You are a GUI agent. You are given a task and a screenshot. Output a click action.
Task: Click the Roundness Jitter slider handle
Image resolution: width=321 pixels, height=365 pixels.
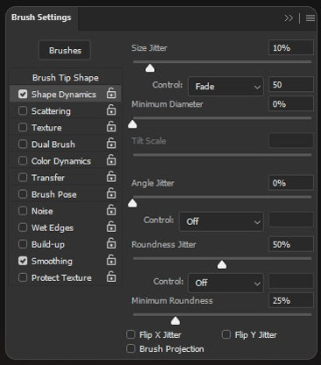(x=222, y=264)
